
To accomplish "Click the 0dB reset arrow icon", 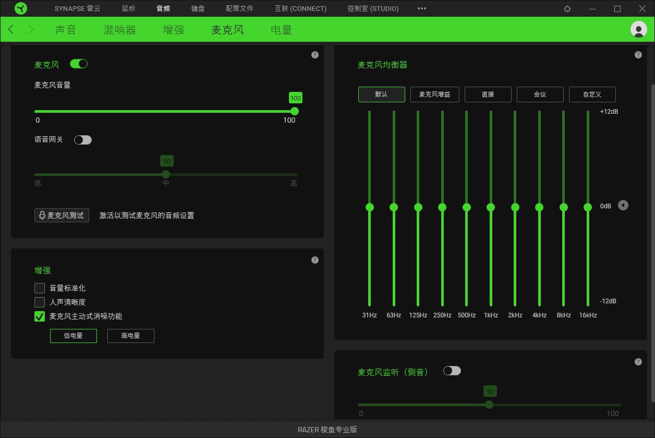I will coord(623,205).
